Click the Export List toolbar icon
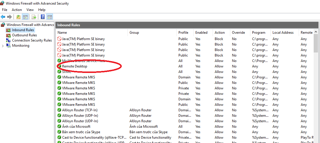 pyautogui.click(x=34, y=17)
